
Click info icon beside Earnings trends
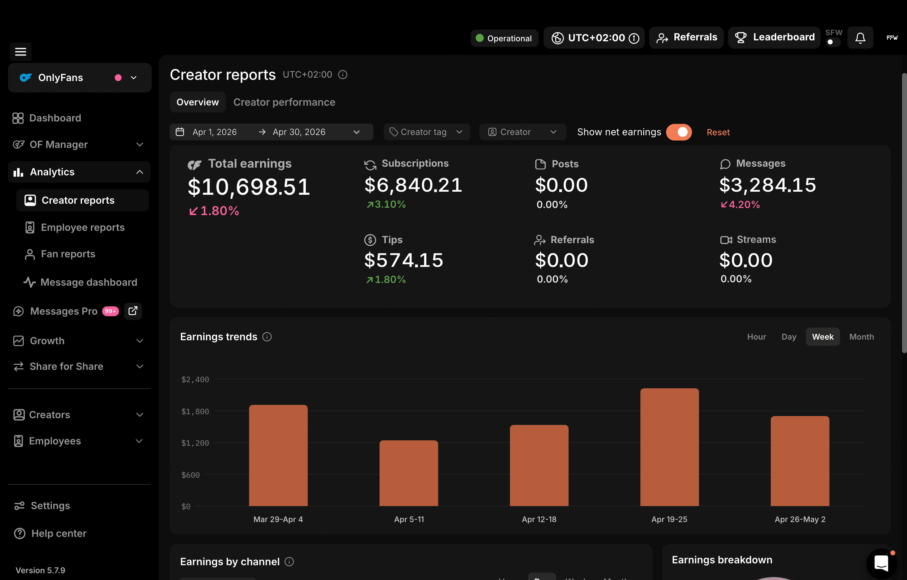[x=267, y=337]
